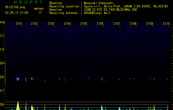Select the meteor count value 17
The width and height of the screenshot is (173, 110).
(x=40, y=13)
